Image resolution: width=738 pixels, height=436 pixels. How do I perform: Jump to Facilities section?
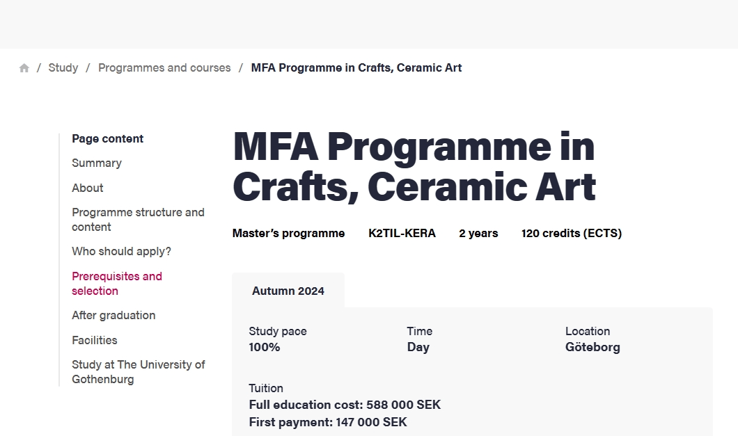click(95, 340)
